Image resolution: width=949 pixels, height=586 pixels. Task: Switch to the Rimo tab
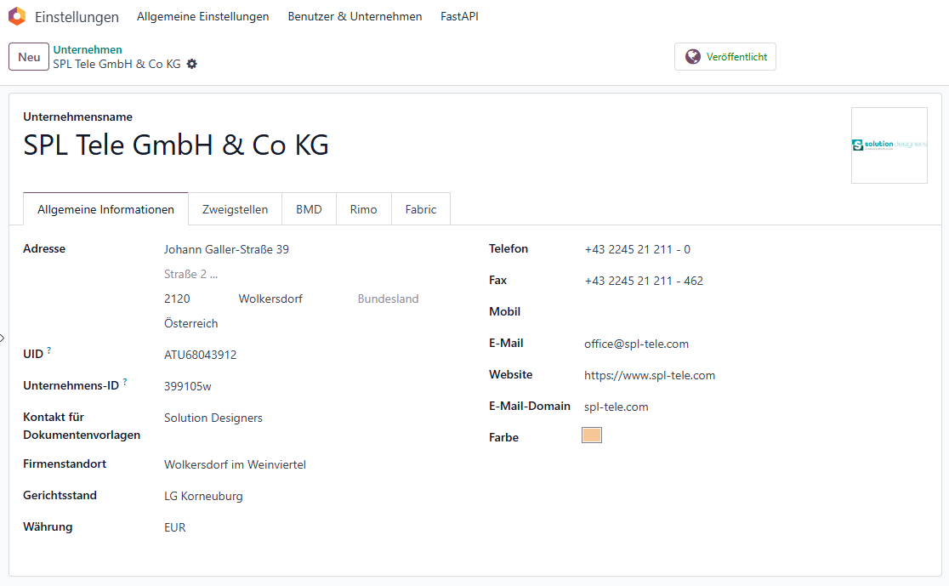coord(363,209)
